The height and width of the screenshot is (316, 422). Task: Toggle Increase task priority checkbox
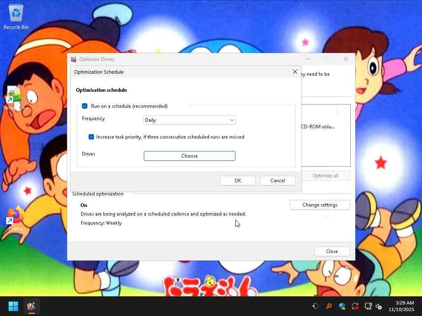(91, 137)
